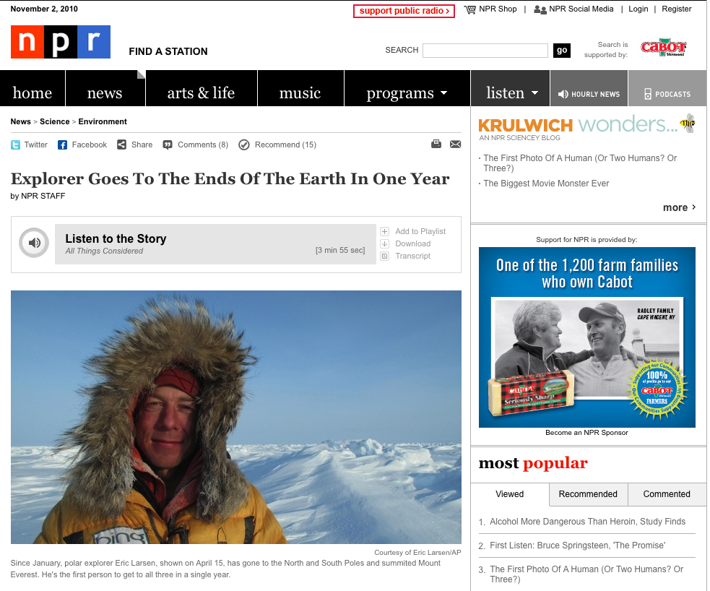Play the Listen to the Story speaker button

pyautogui.click(x=34, y=243)
